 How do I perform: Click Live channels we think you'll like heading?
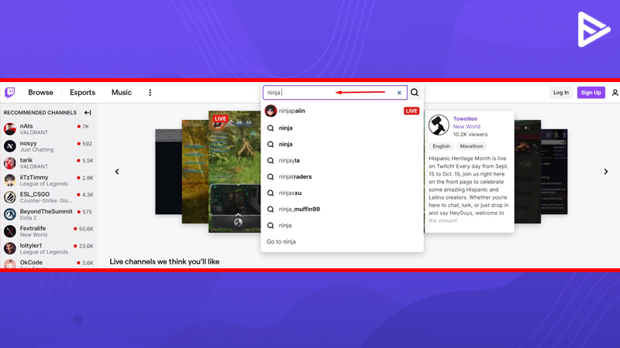click(164, 261)
